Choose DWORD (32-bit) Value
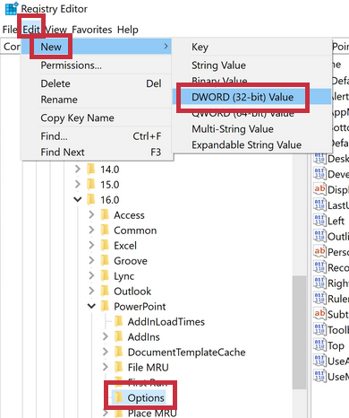Screen dimensions: 349x418 [x=243, y=97]
